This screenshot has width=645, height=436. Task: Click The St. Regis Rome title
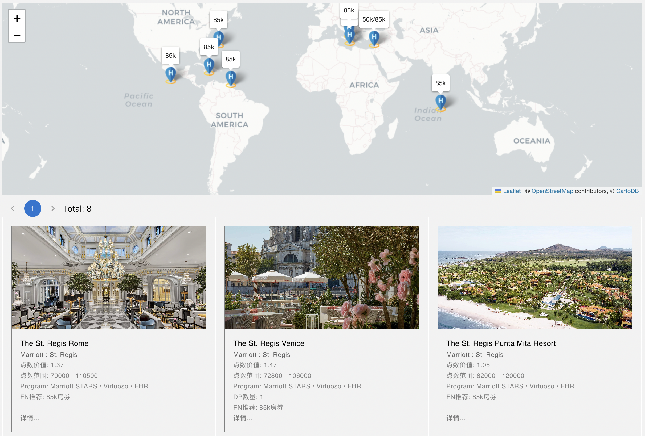pos(54,343)
